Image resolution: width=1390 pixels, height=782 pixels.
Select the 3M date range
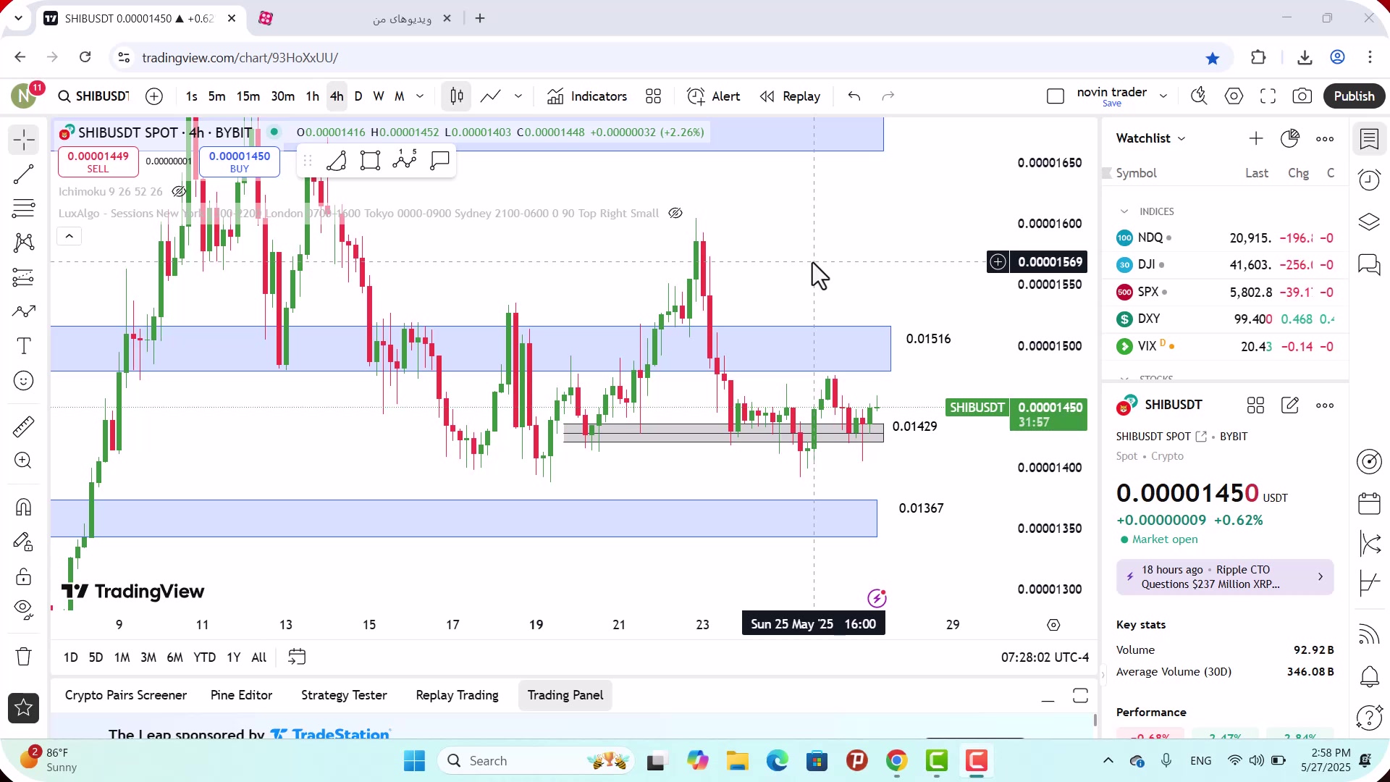(148, 657)
